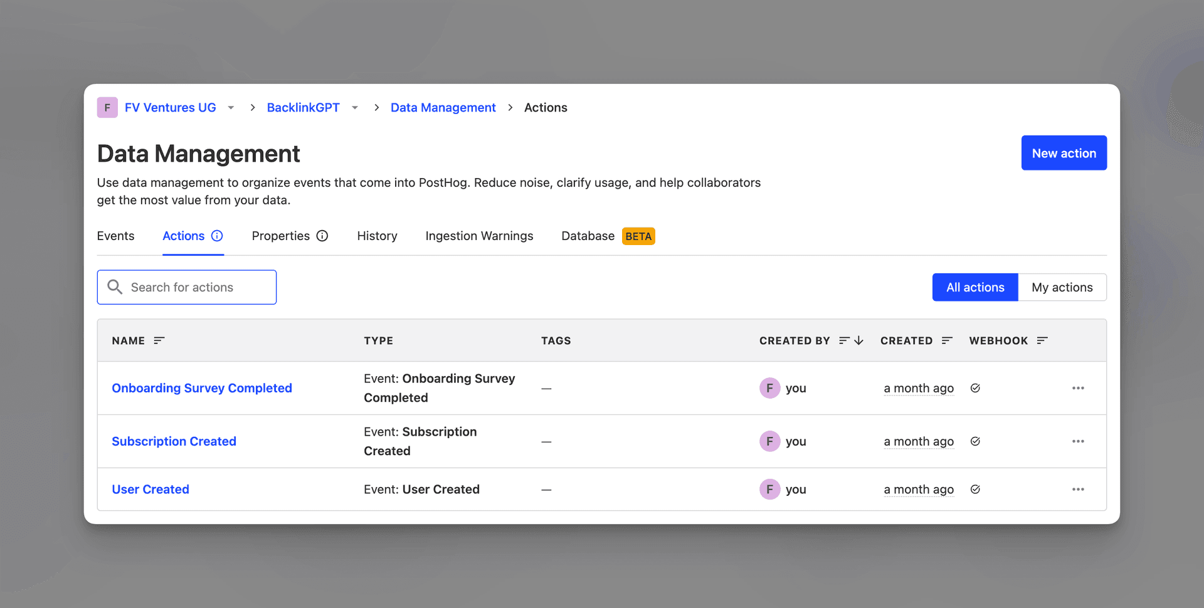The width and height of the screenshot is (1204, 608).
Task: Open the Ingestion Warnings tab
Action: (479, 236)
